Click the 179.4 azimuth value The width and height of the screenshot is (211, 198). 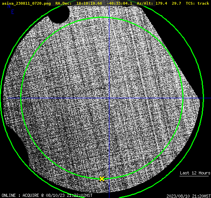161,3
